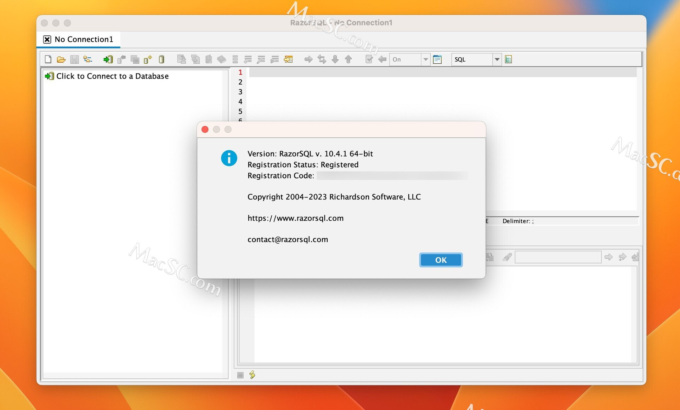Click the plain database cylinder icon

[161, 59]
